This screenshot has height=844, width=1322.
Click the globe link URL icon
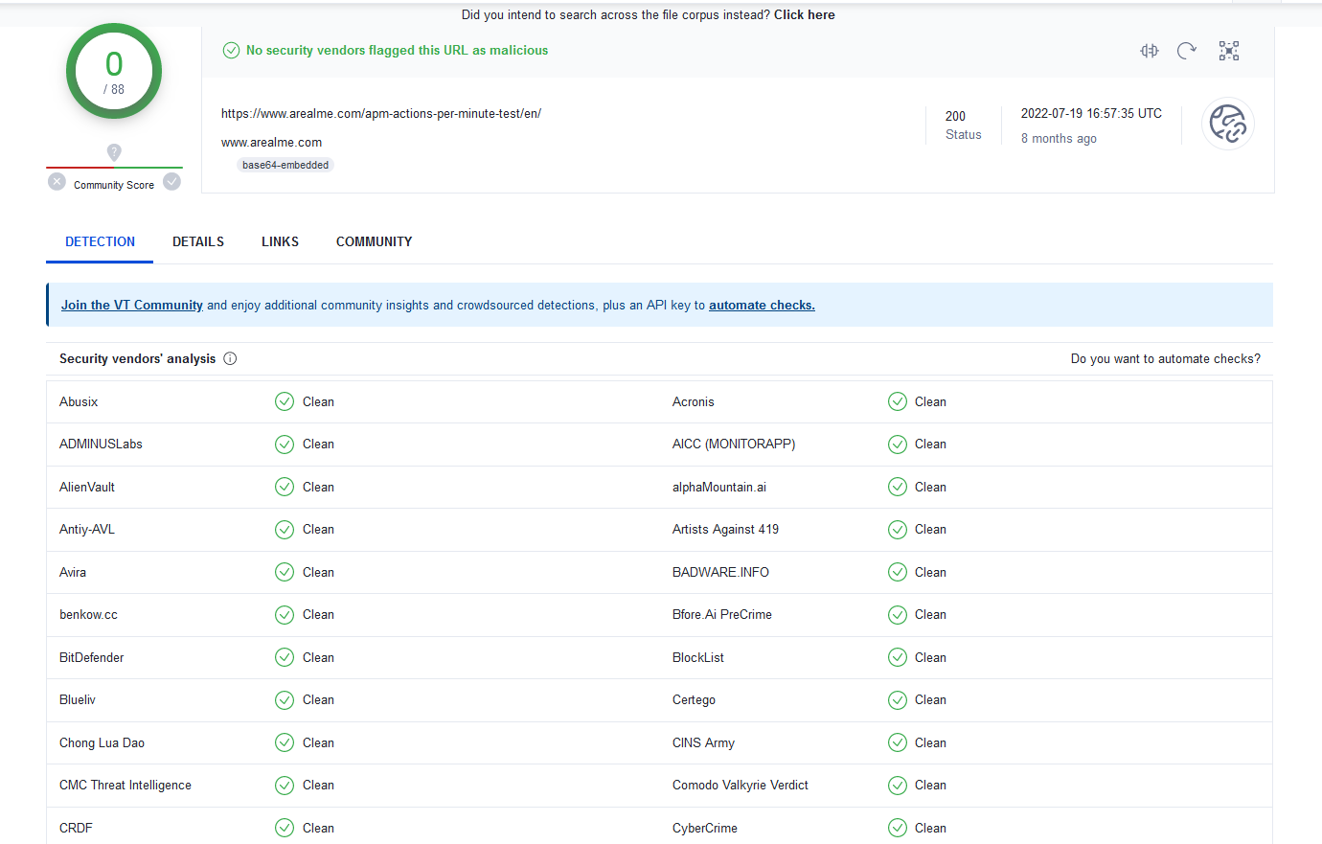[1227, 125]
